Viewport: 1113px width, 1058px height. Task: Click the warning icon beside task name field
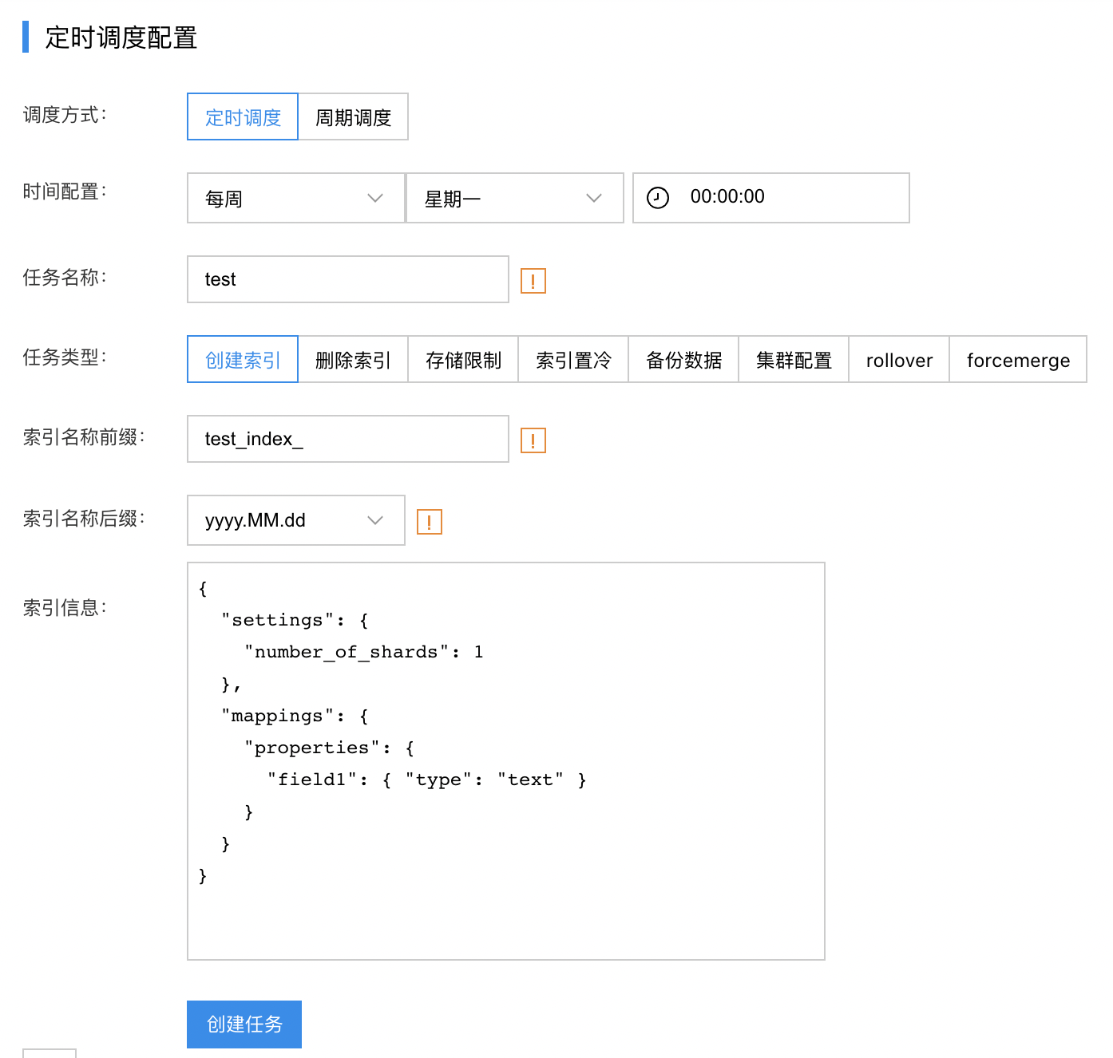tap(533, 281)
